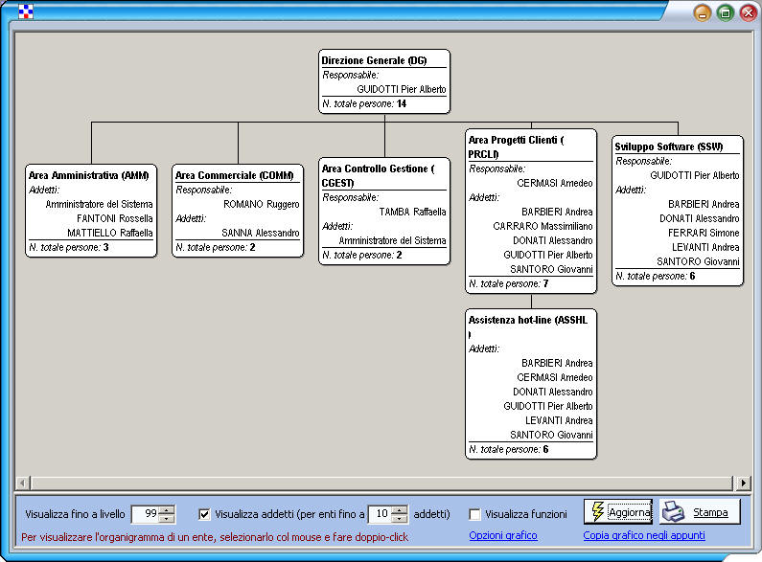This screenshot has width=762, height=562.
Task: Minimize the window with the orange button
Action: [703, 12]
